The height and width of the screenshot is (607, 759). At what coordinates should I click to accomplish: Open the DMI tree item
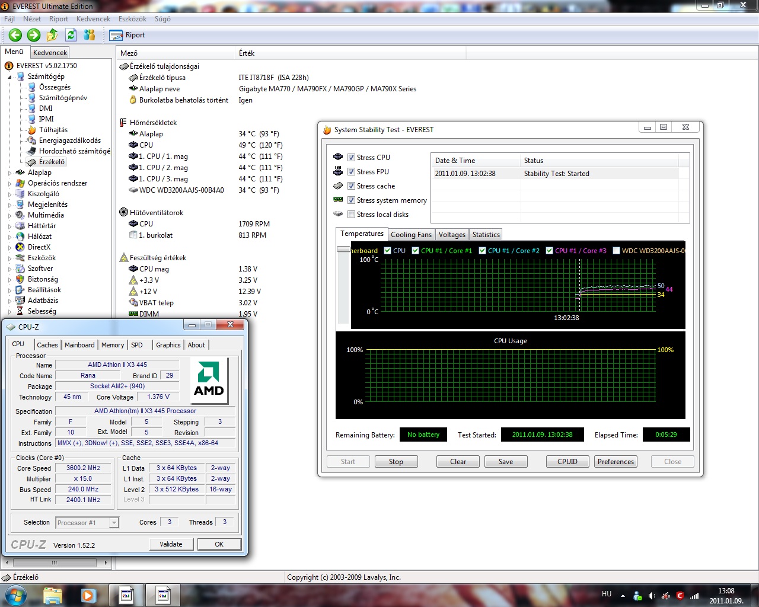pyautogui.click(x=46, y=108)
